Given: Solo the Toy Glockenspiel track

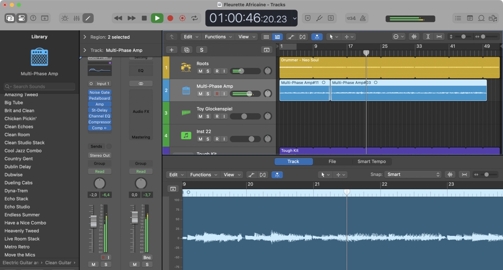Looking at the screenshot, I should (x=208, y=116).
